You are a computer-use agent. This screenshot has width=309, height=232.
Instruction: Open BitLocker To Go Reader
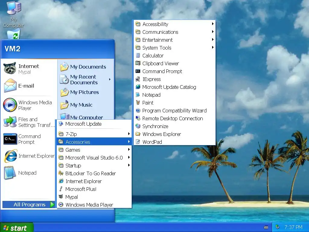pos(94,173)
